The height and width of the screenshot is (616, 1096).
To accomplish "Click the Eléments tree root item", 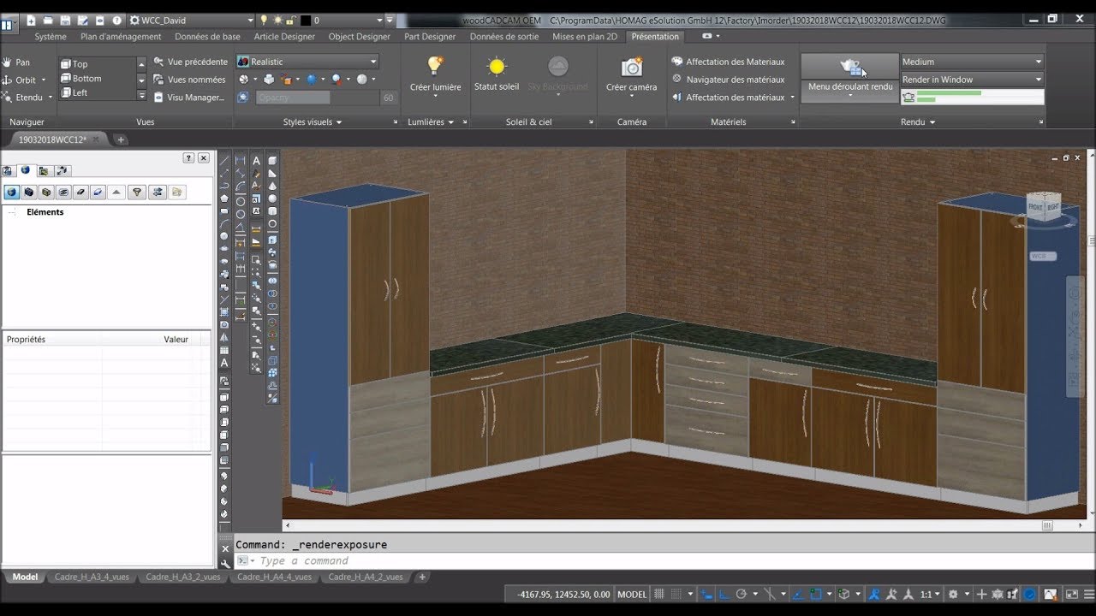I will 45,212.
